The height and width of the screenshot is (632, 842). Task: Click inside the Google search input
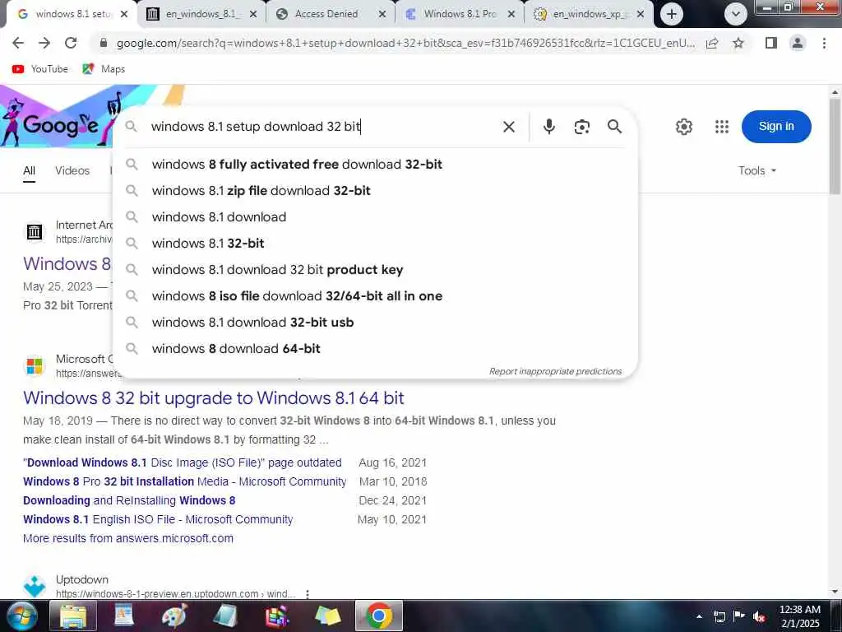pos(322,127)
